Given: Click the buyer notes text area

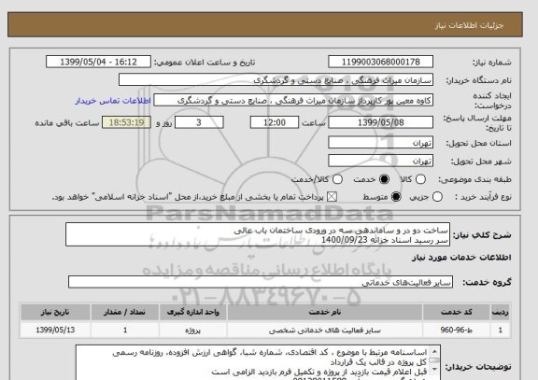Looking at the screenshot, I should (x=258, y=363).
